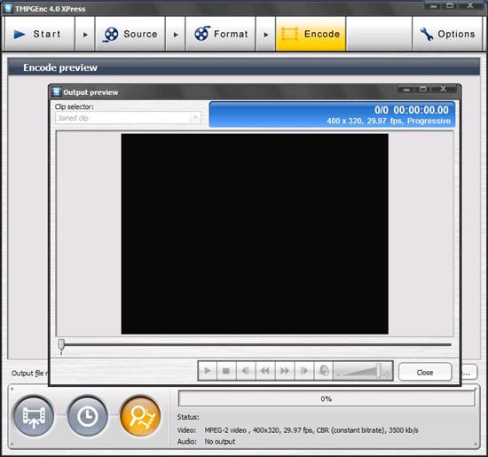
Task: Click the 'Encode preview' header text
Action: click(60, 67)
